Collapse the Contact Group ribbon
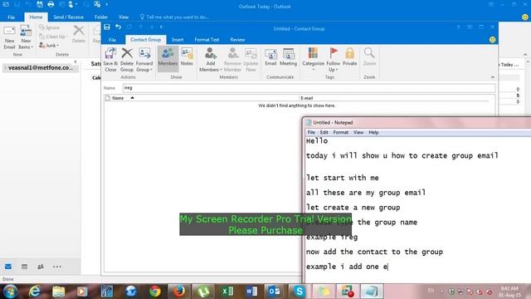Image resolution: width=531 pixels, height=299 pixels. [493, 77]
